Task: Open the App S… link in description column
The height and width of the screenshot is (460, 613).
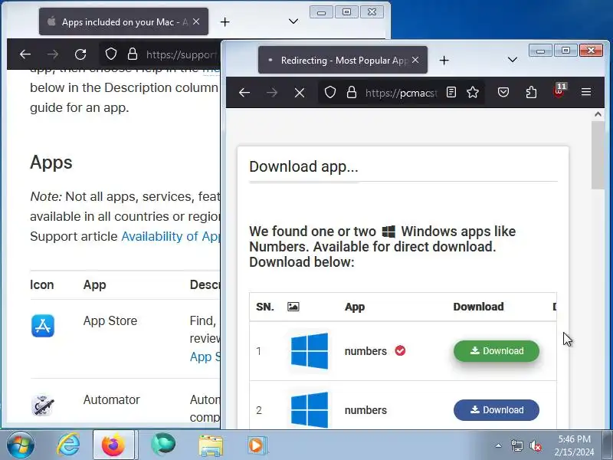Action: pyautogui.click(x=205, y=356)
